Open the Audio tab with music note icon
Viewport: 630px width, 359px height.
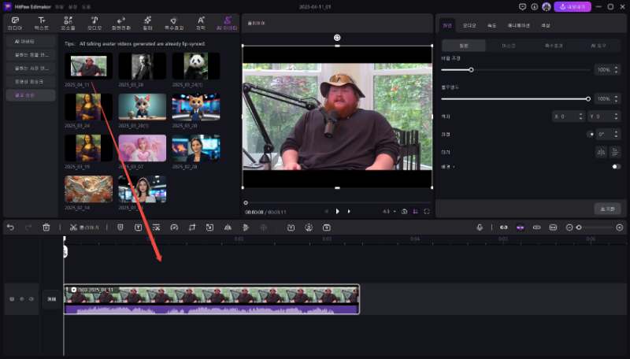pos(94,22)
